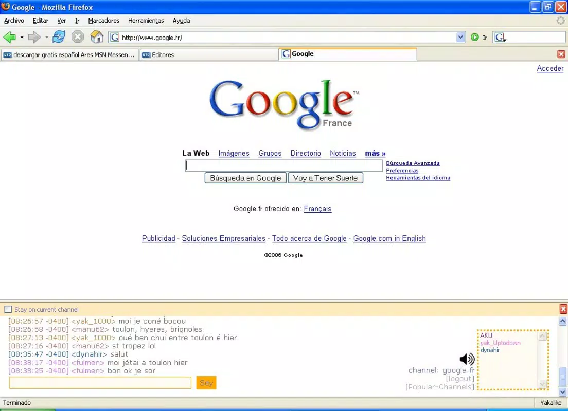Open Herramientas del idioma link

[418, 178]
